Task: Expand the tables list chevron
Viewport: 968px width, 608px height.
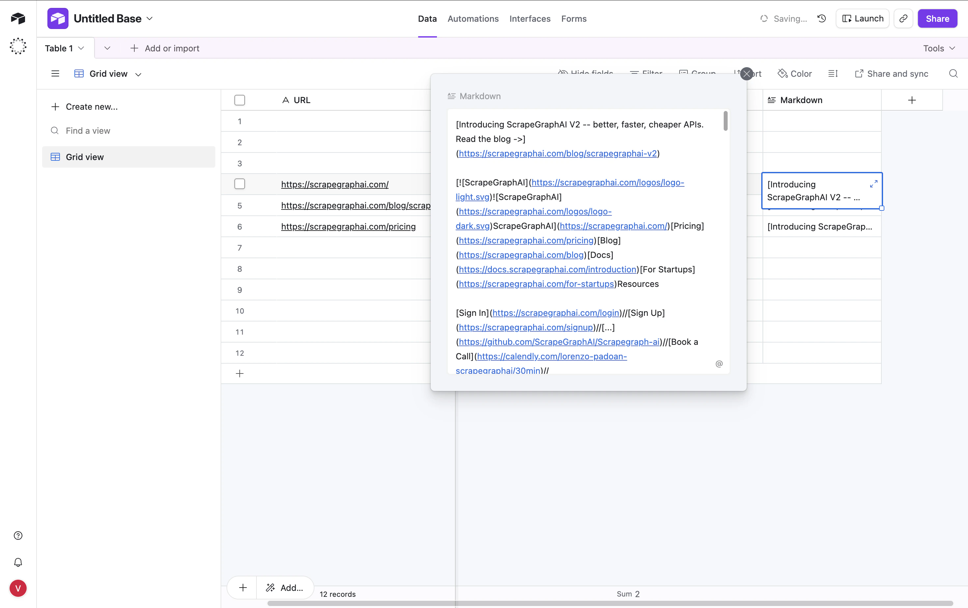Action: point(107,48)
